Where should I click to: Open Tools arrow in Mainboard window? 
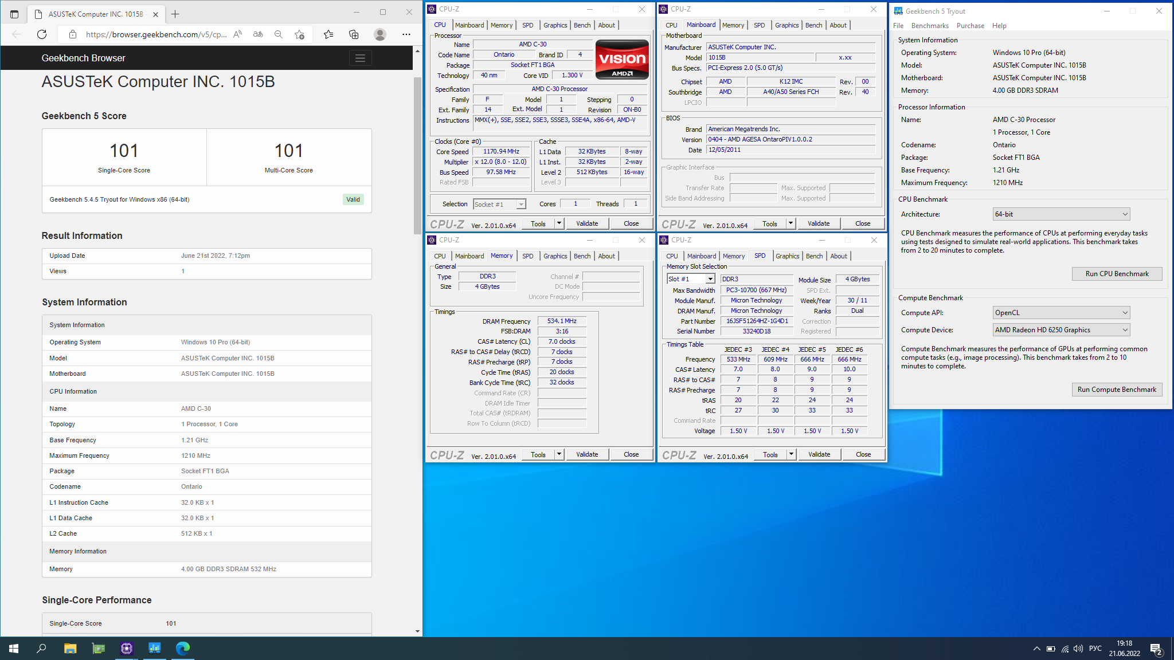pos(791,223)
